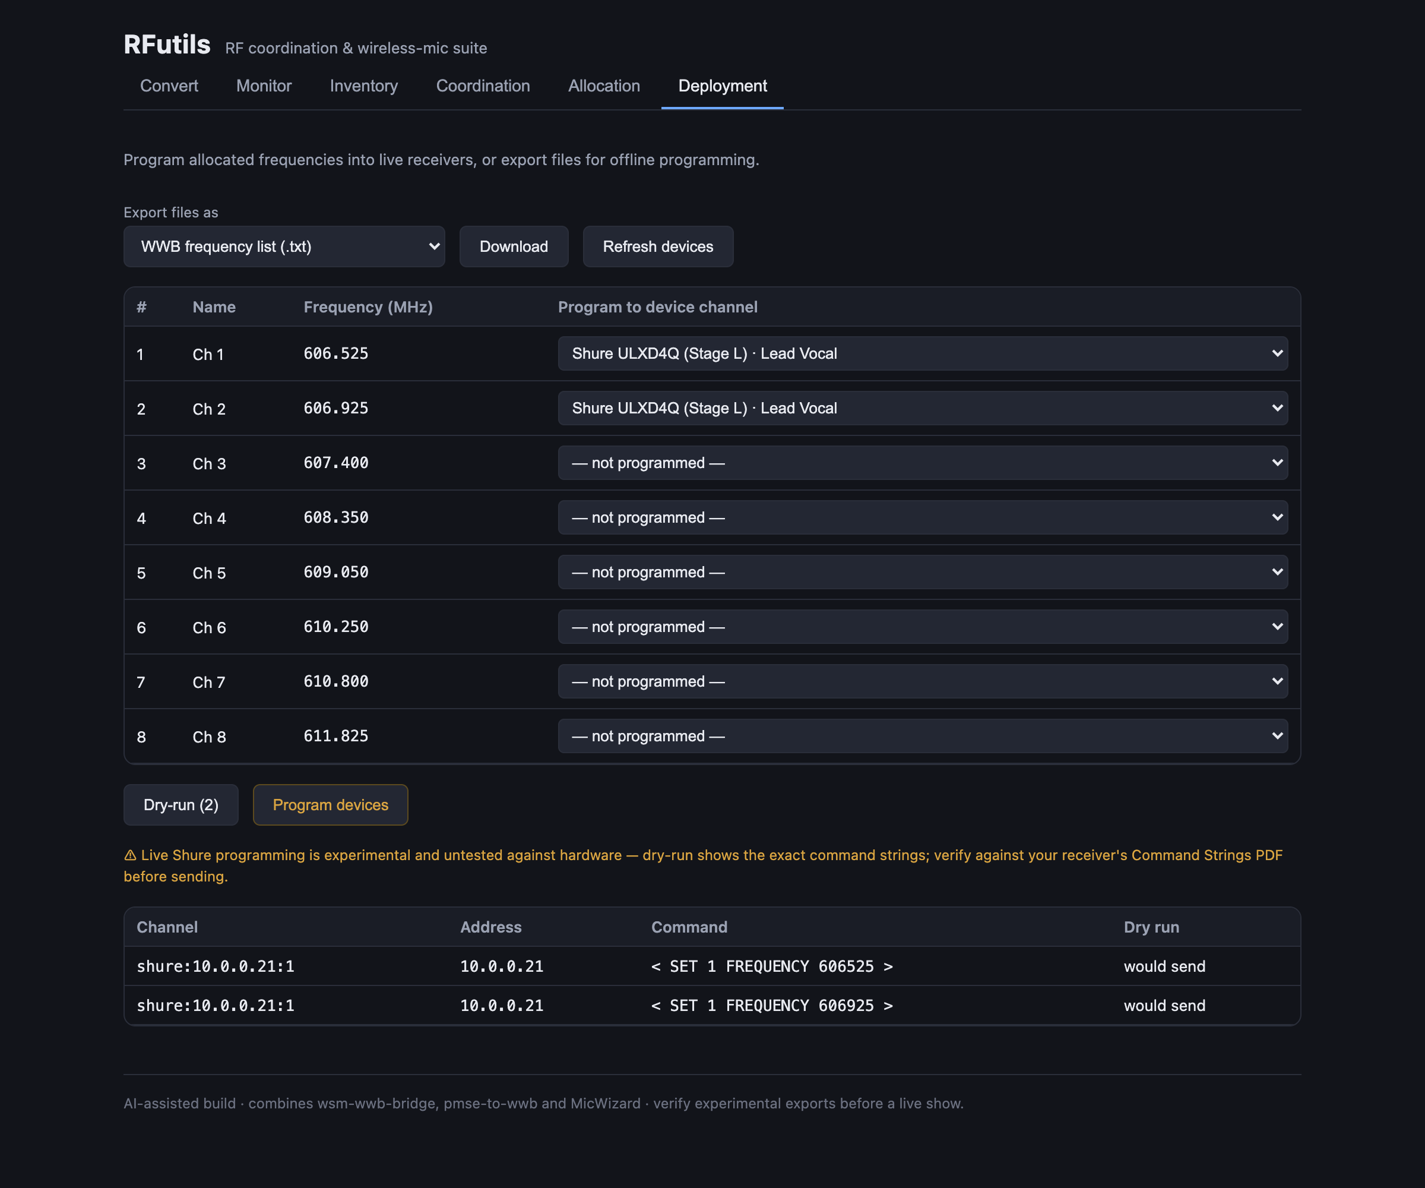Click the Ch 3 name cell
Screen dimensions: 1425x1188
click(x=209, y=464)
